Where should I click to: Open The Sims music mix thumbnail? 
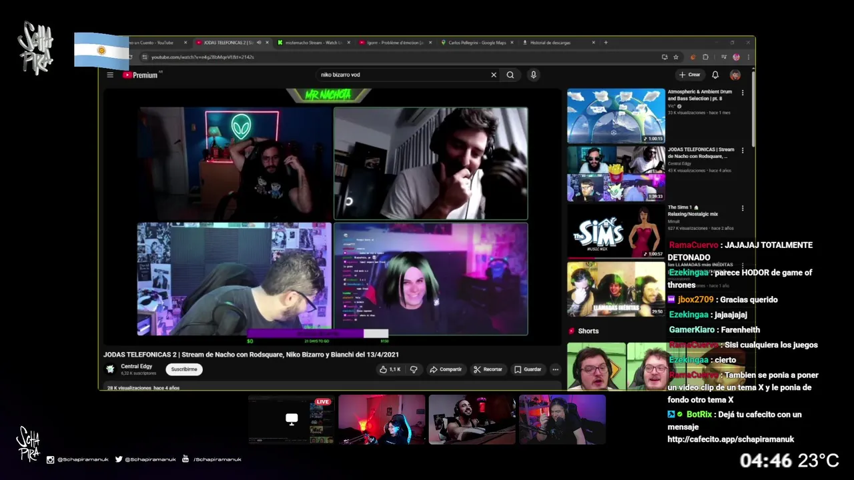pyautogui.click(x=616, y=231)
